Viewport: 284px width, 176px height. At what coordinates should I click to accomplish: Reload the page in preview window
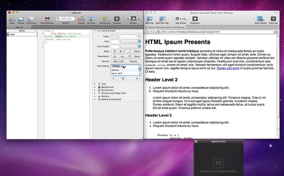click(158, 32)
